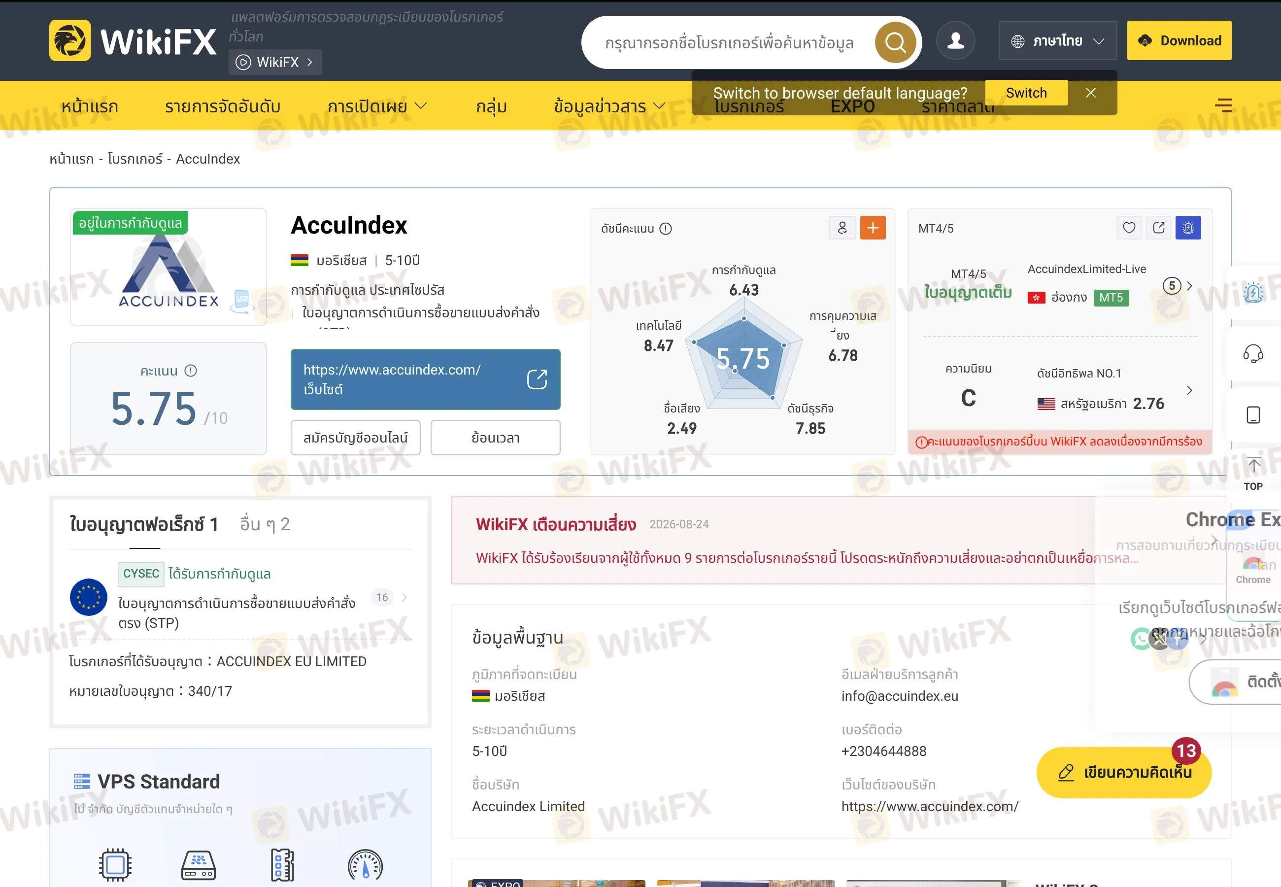Click the search magnifier button
The height and width of the screenshot is (887, 1281).
895,42
